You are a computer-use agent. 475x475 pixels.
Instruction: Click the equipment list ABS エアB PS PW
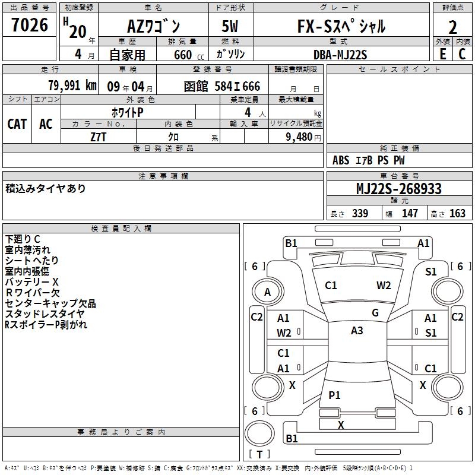[368, 160]
